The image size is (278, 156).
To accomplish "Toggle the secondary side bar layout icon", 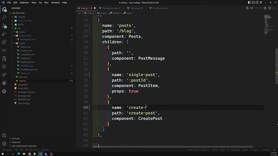I will [x=257, y=3].
